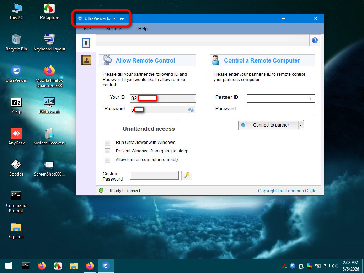Select the PENetwork desktop icon

49,105
